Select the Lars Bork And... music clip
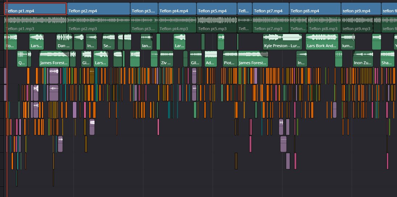397x197 pixels. (x=322, y=42)
